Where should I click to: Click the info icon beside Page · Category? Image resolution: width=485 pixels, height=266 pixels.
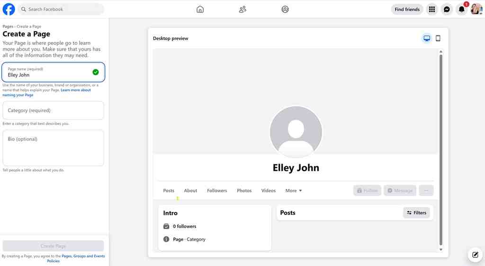point(166,239)
